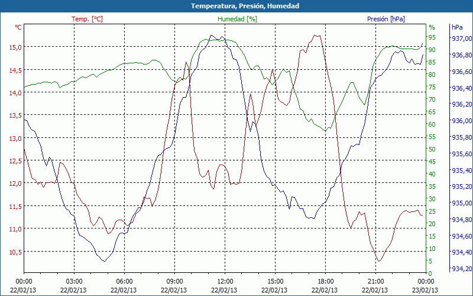This screenshot has height=296, width=473.
Task: Click the 25 humidity axis value
Action: click(x=432, y=211)
